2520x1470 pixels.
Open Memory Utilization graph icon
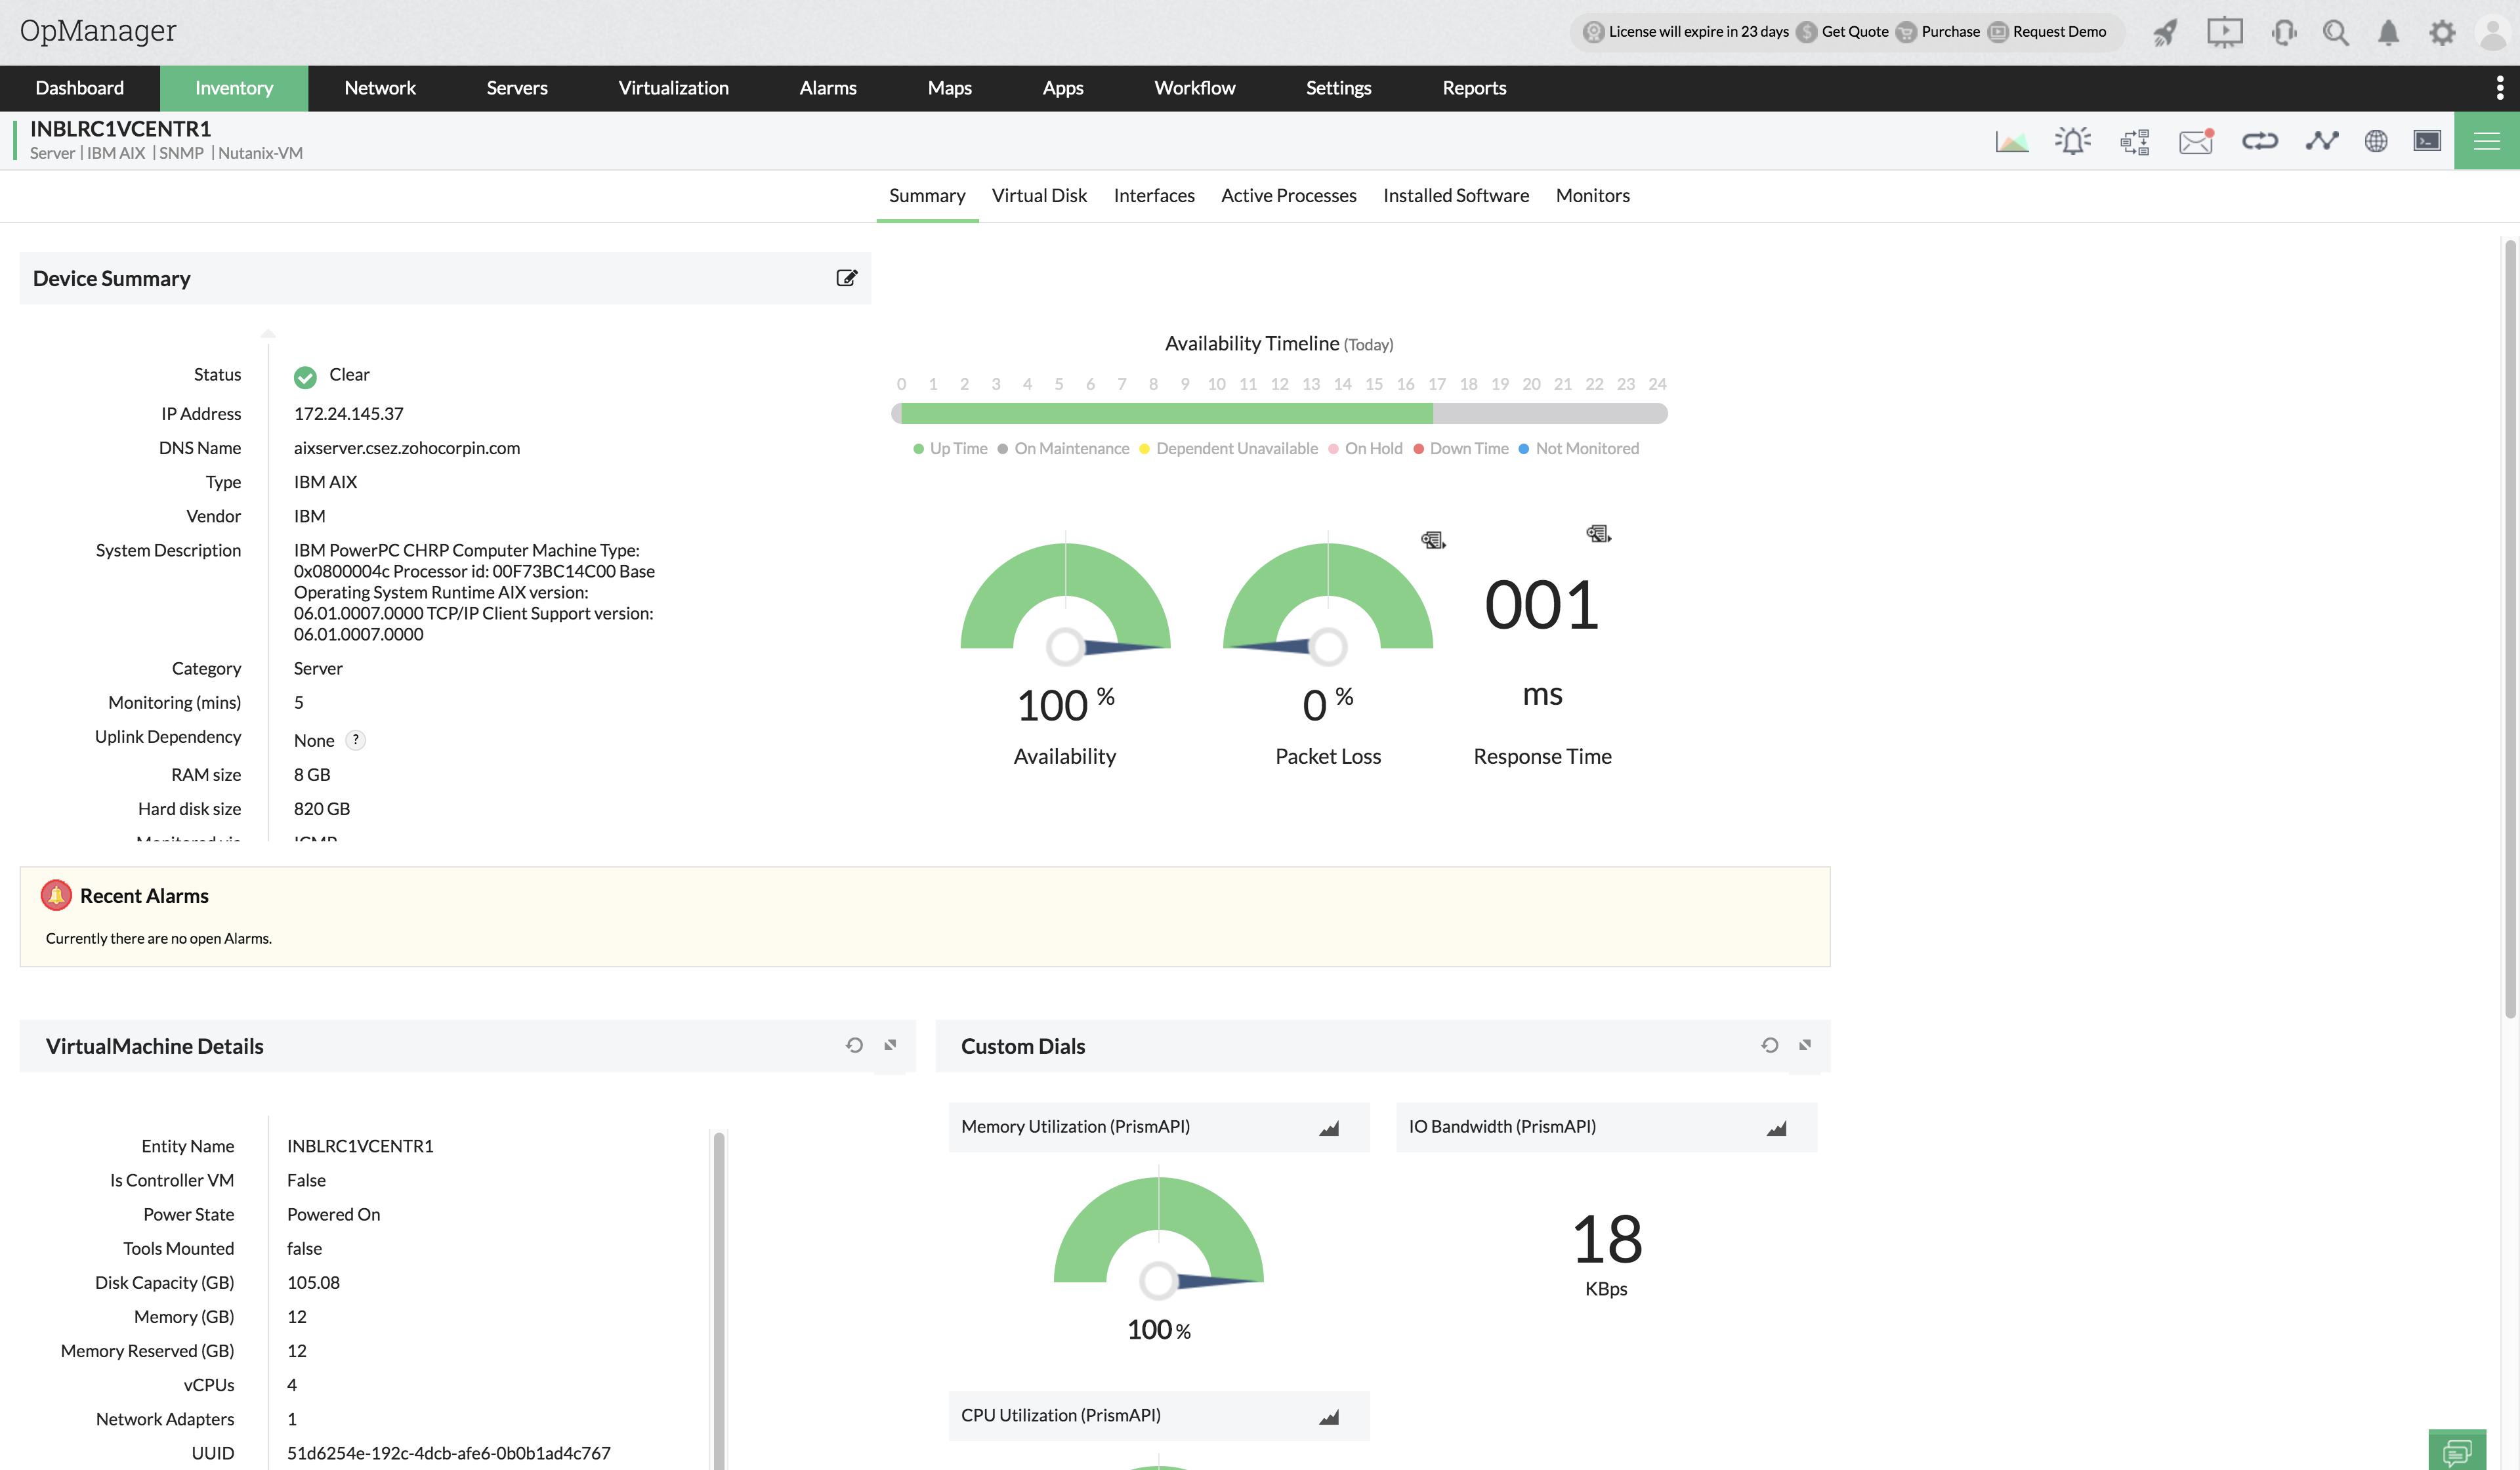click(x=1328, y=1128)
